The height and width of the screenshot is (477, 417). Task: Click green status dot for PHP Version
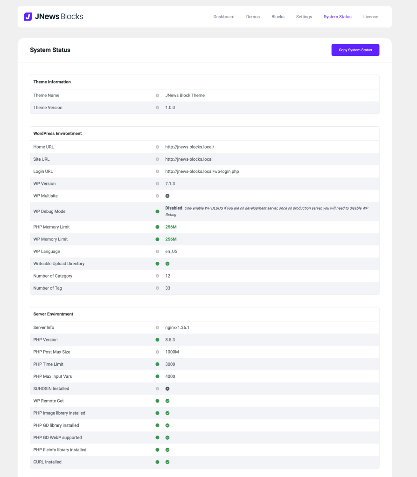[x=157, y=340]
